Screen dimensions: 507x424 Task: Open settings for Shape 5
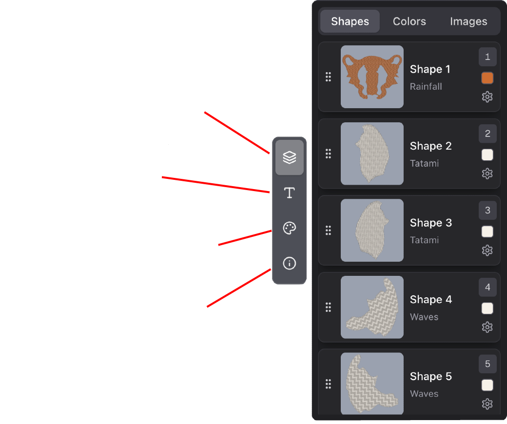point(487,404)
